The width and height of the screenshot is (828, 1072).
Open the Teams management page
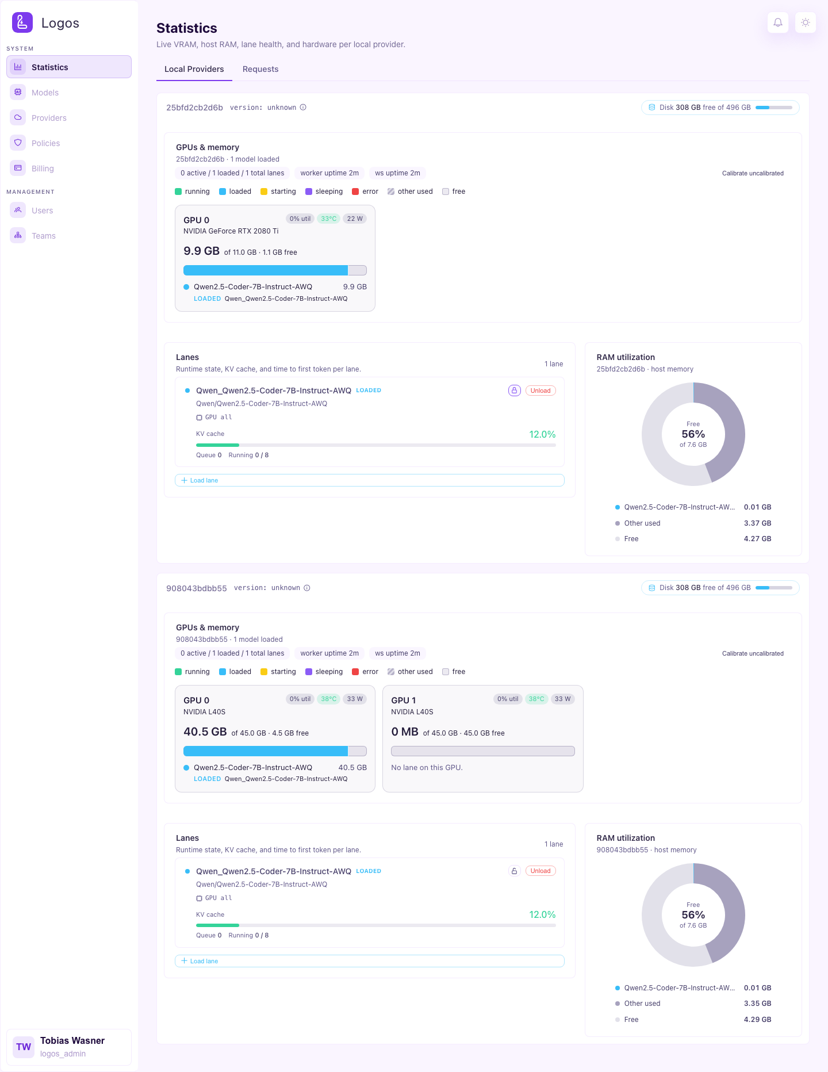(69, 236)
